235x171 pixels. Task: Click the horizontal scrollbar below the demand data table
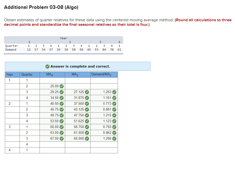[x=63, y=53]
